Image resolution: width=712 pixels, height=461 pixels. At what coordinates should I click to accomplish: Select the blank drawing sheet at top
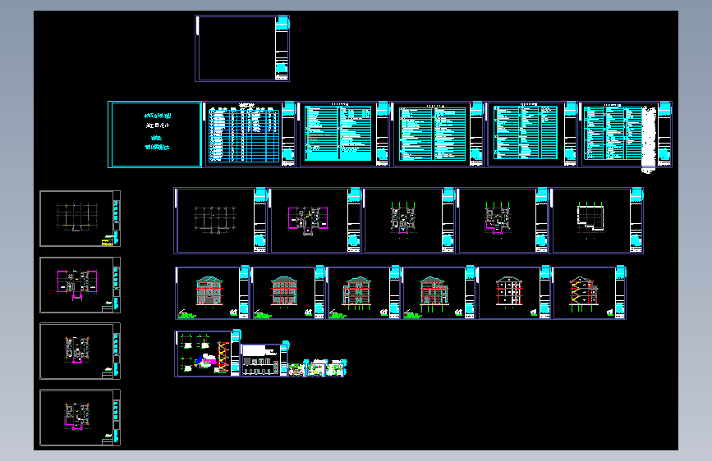pos(242,48)
